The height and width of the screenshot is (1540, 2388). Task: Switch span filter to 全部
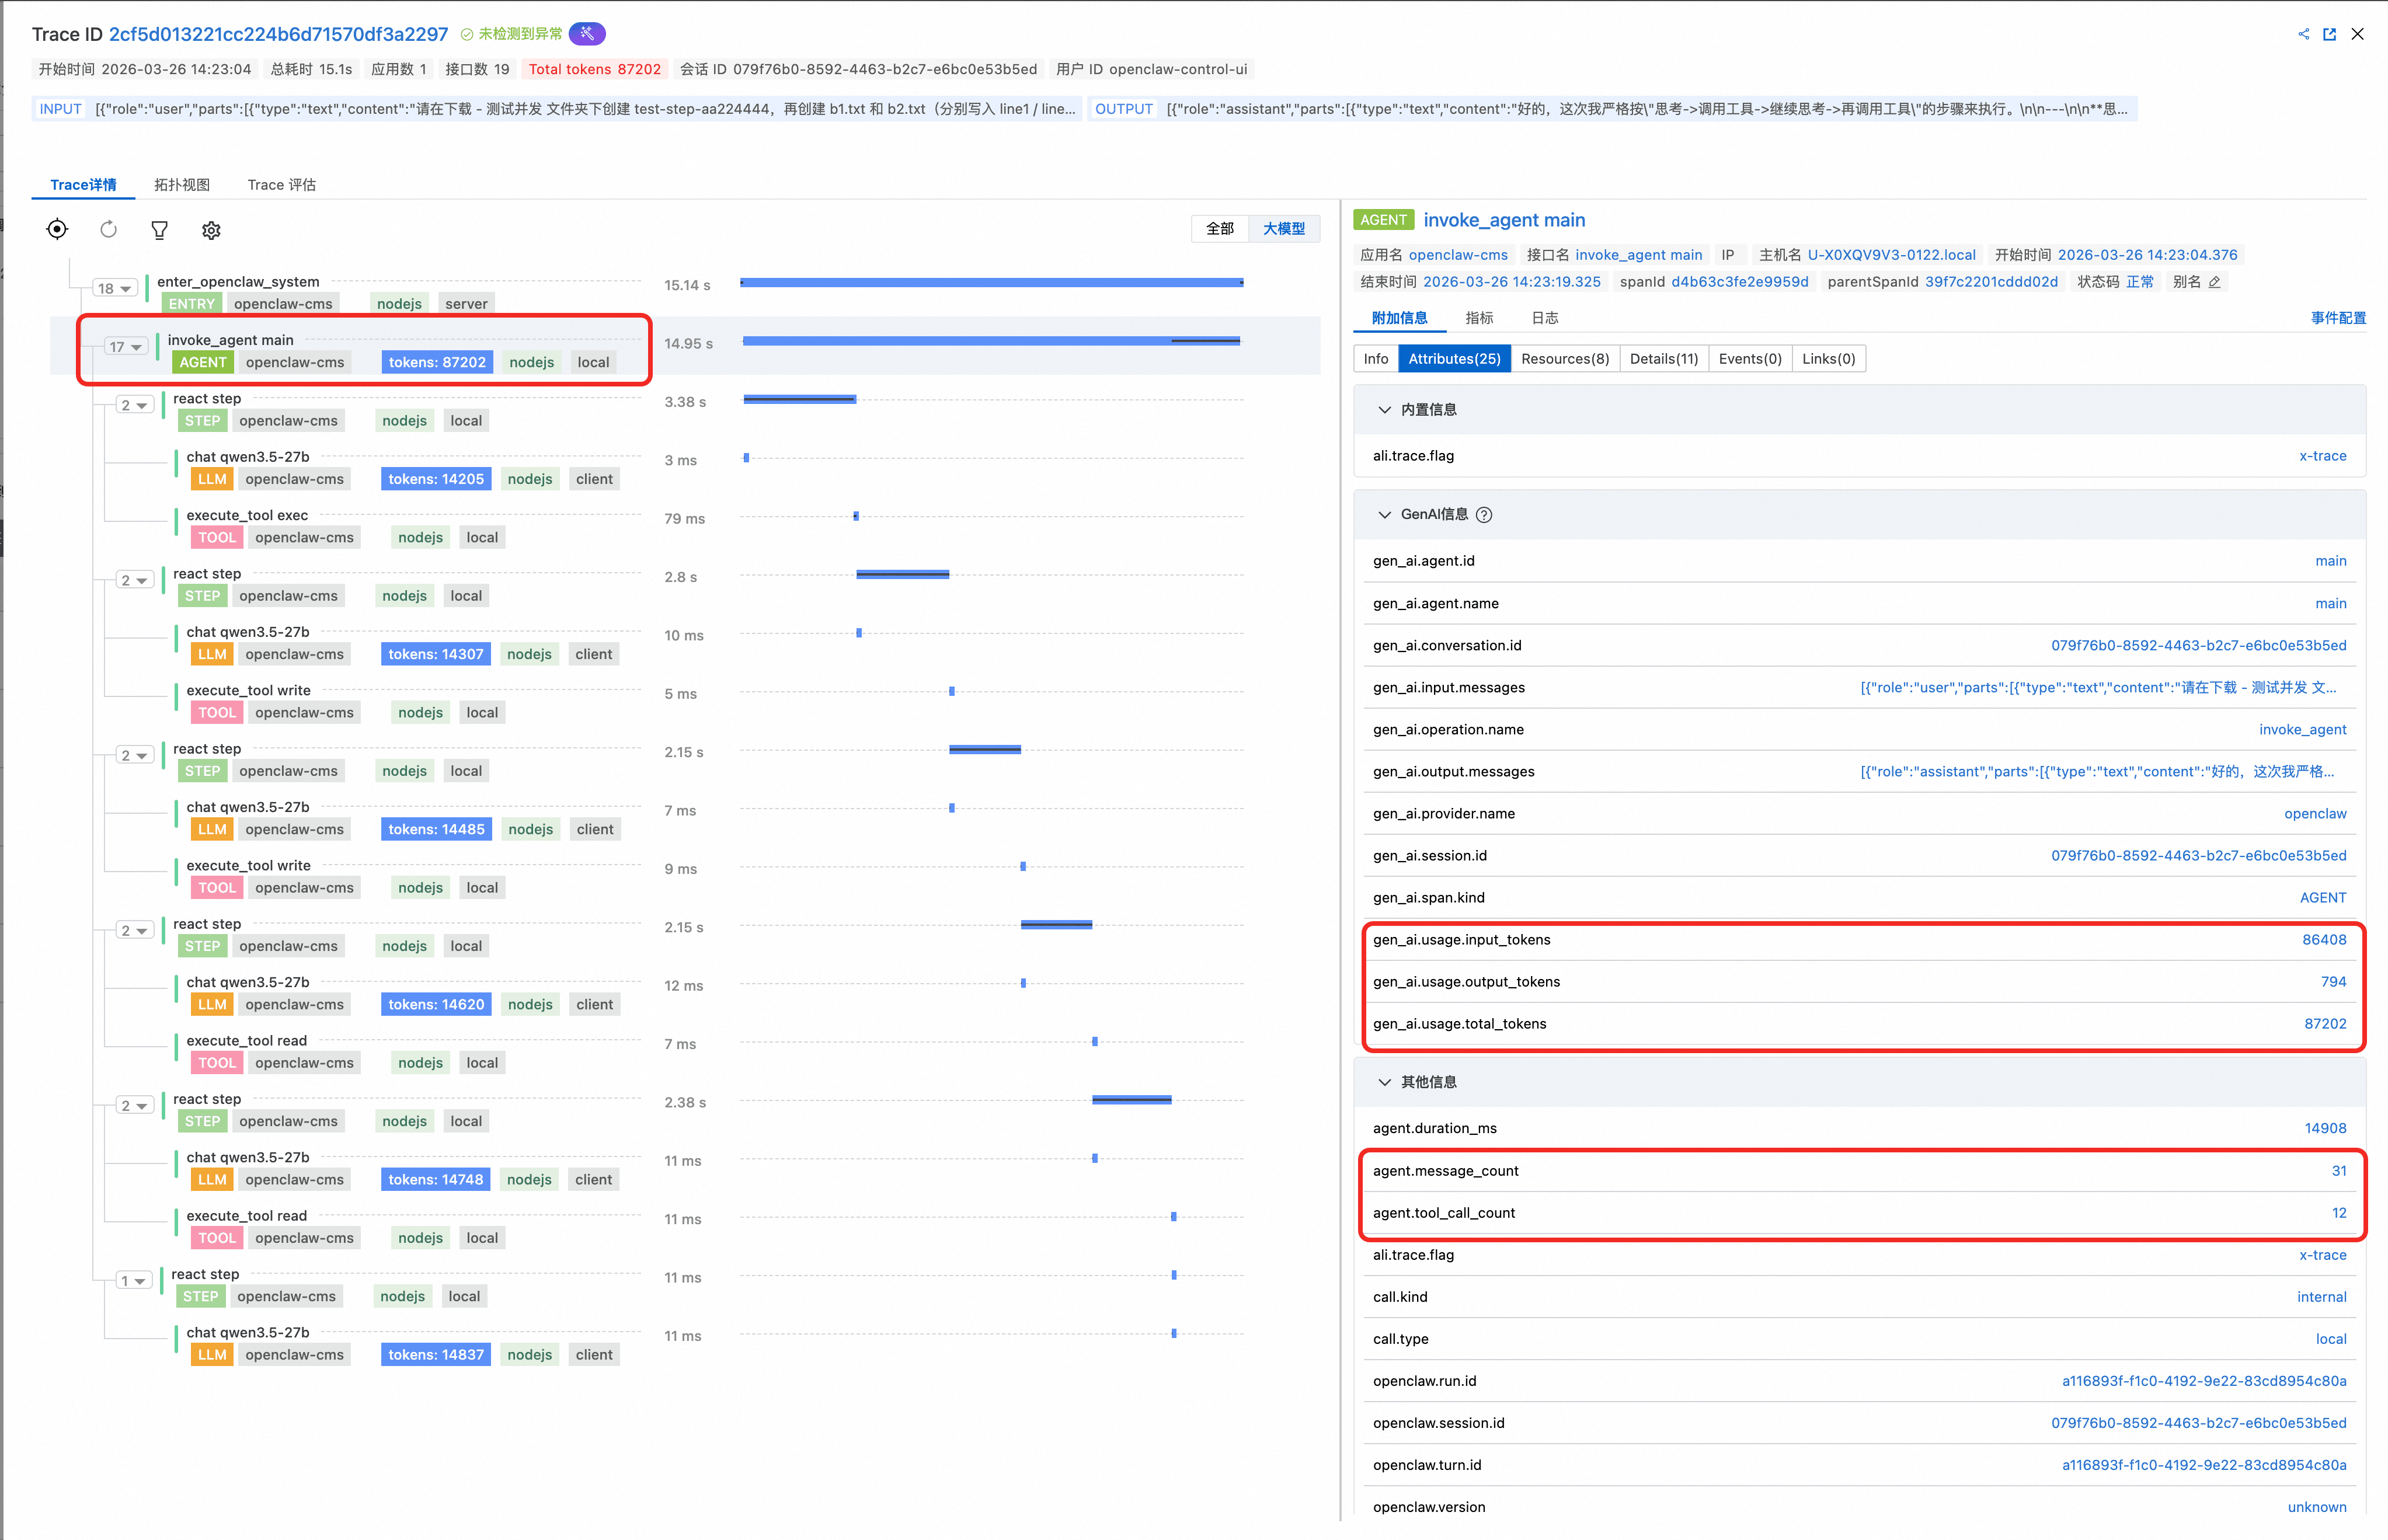pyautogui.click(x=1219, y=228)
